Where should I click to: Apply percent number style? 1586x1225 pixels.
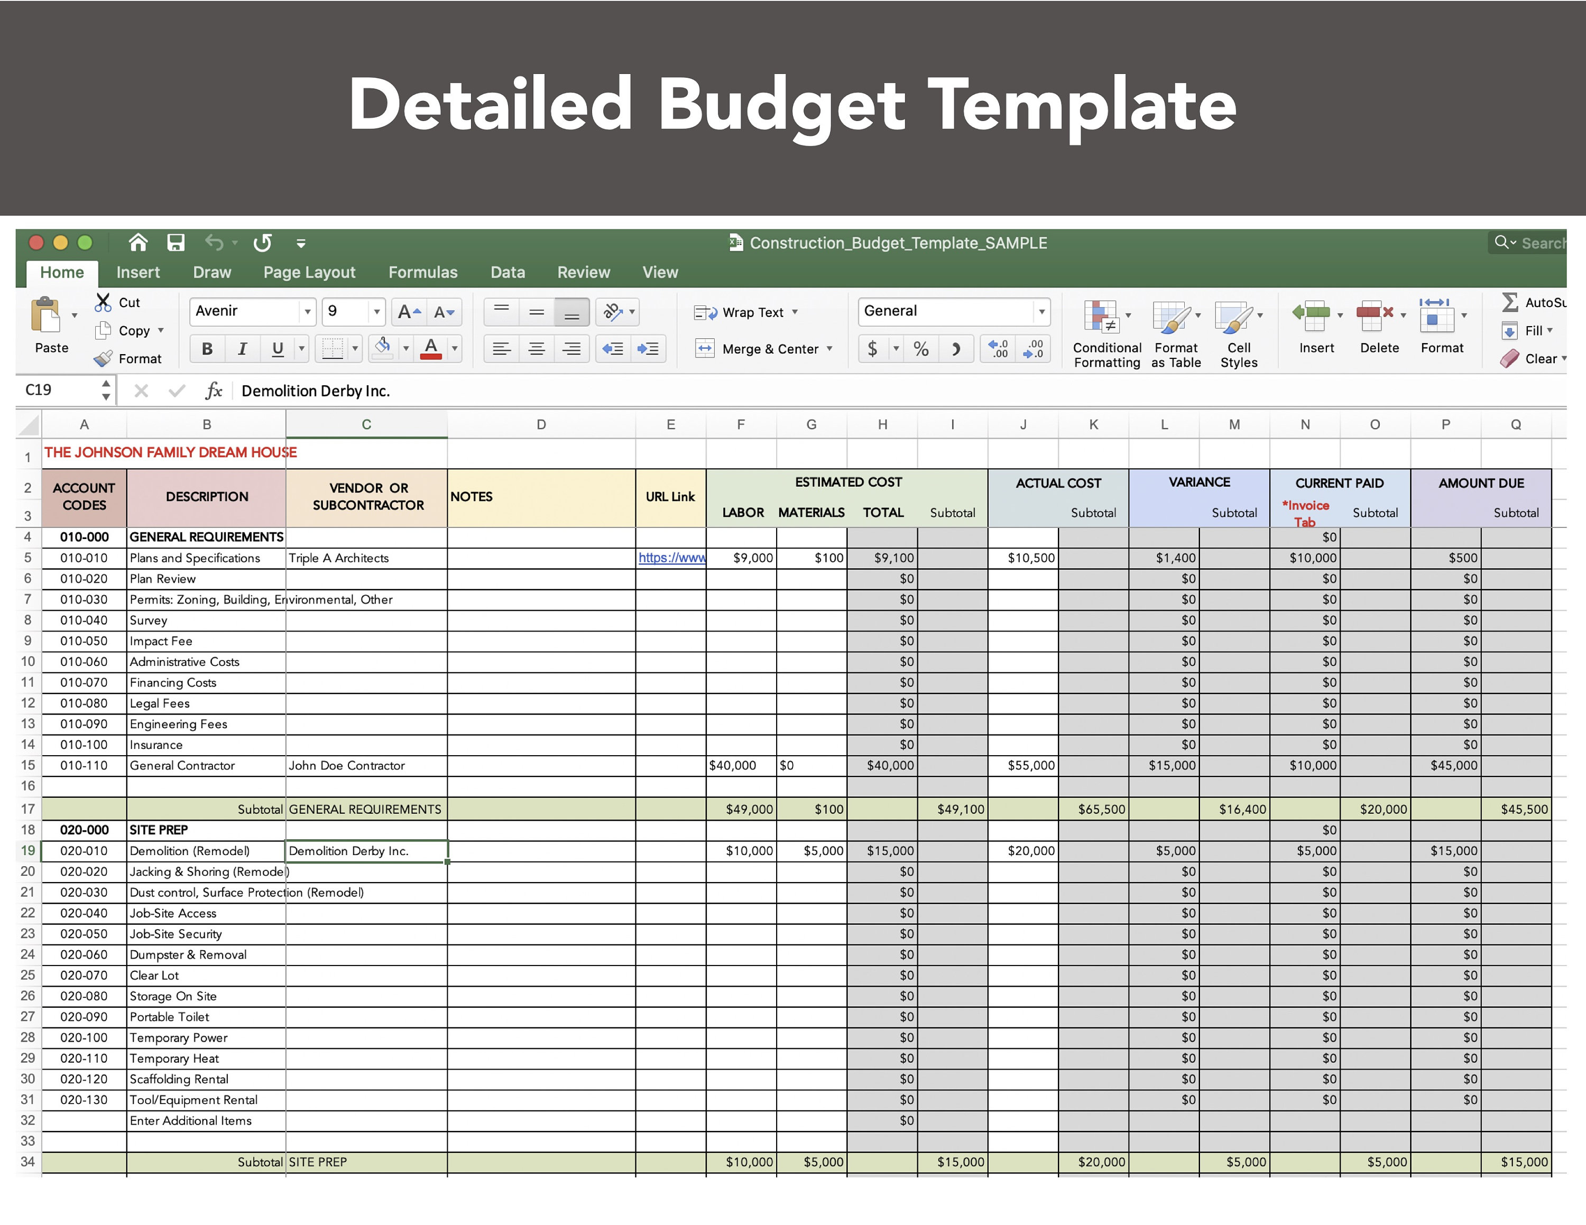[921, 348]
